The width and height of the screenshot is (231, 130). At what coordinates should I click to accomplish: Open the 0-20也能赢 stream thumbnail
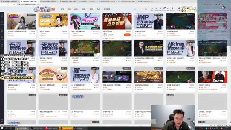149,48
